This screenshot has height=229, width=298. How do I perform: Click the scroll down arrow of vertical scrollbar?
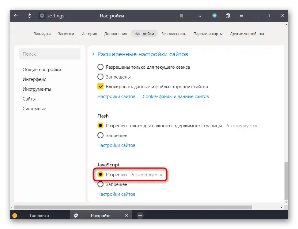point(286,202)
